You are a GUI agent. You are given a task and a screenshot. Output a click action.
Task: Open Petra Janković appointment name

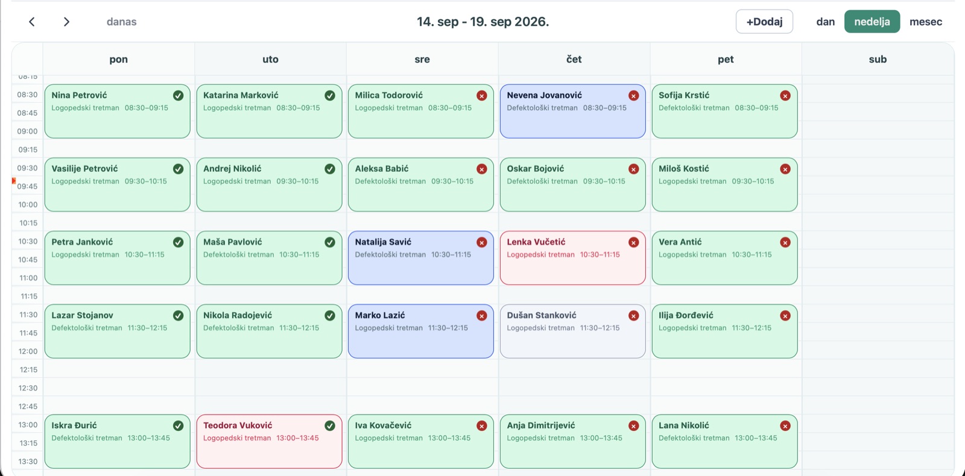point(82,242)
